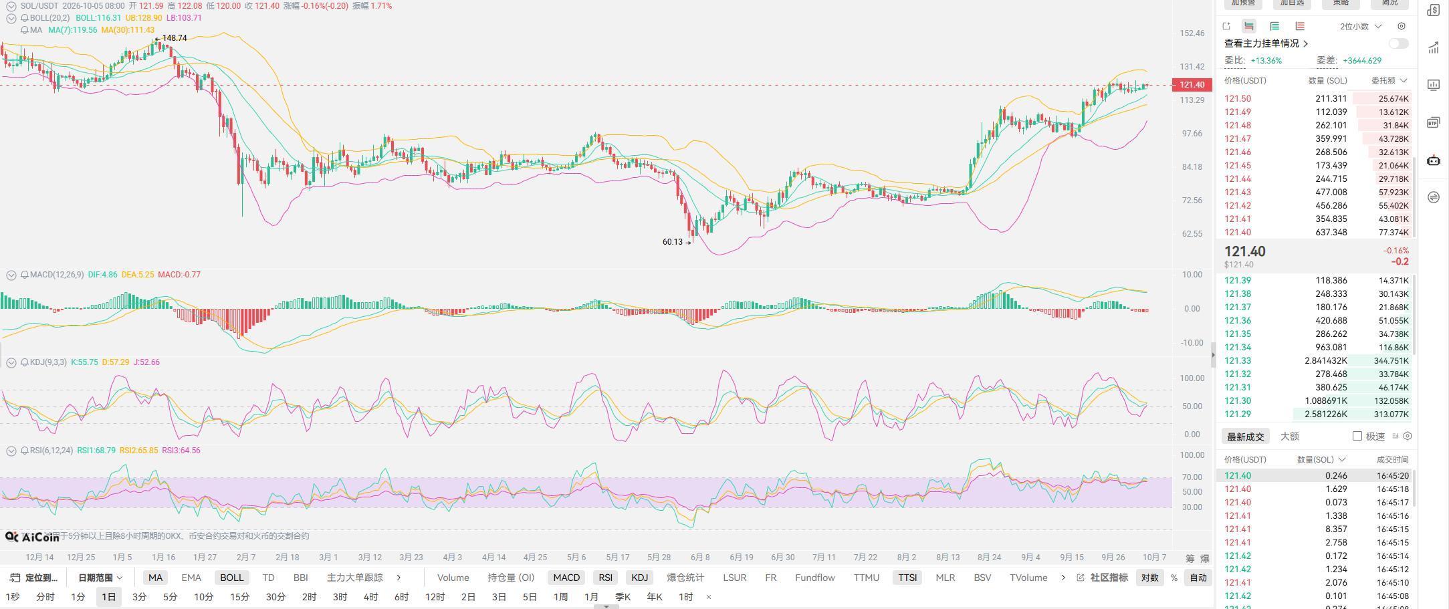Show sell-orders-only order book view

coord(1300,26)
